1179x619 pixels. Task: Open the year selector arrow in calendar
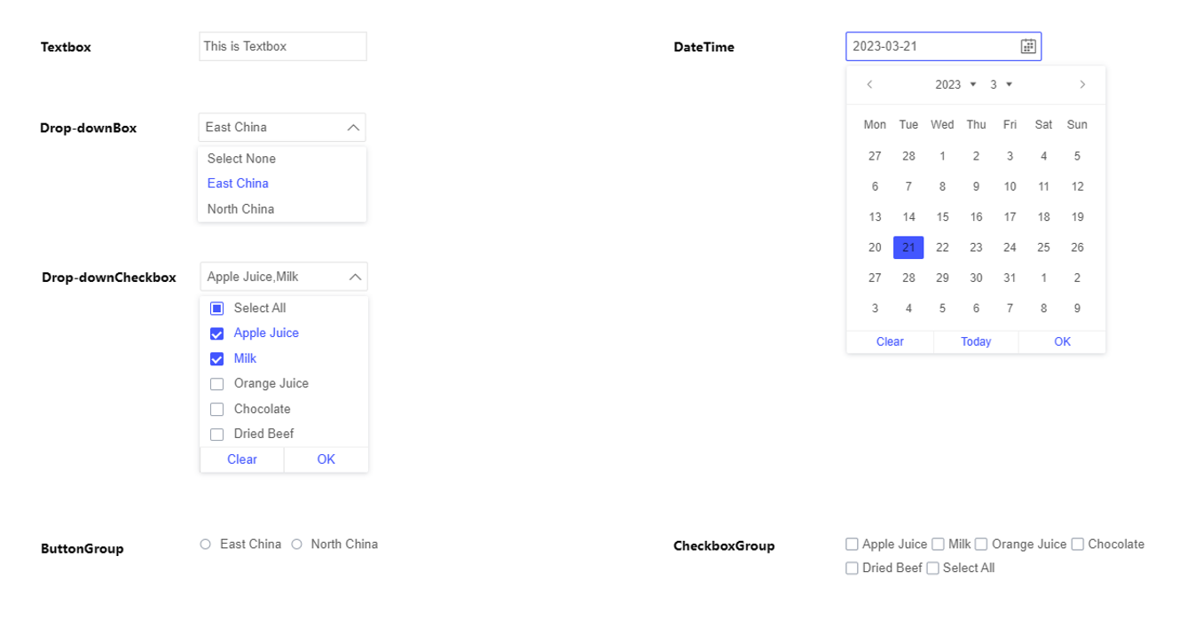click(973, 84)
